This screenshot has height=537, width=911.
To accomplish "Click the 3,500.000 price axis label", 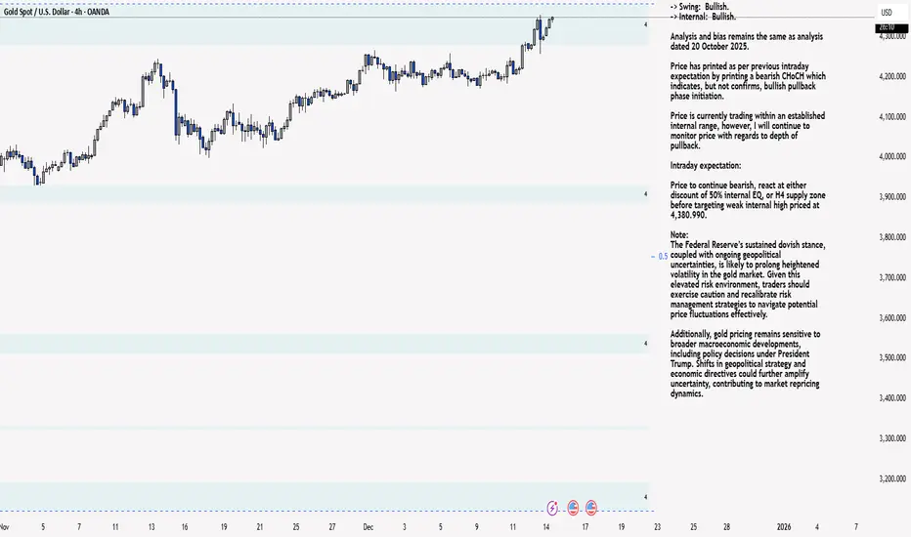I will (x=892, y=357).
